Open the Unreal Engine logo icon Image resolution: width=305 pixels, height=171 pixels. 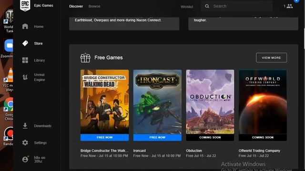(25, 77)
